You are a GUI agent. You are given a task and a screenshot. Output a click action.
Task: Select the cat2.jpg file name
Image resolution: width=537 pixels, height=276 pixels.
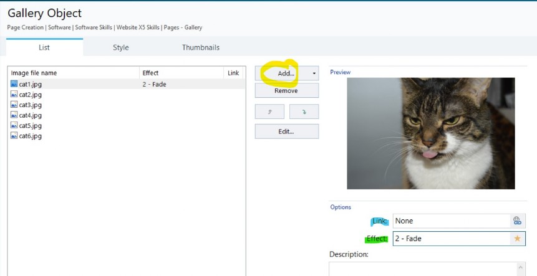[31, 95]
